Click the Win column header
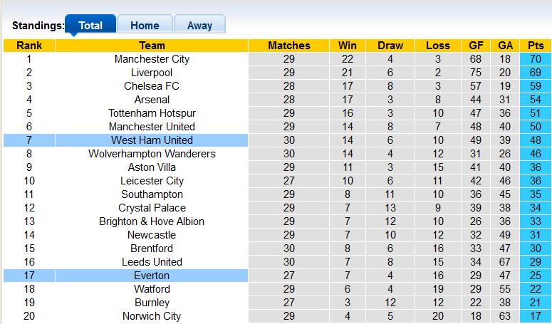Screen dimensions: 552x324 pyautogui.click(x=348, y=46)
